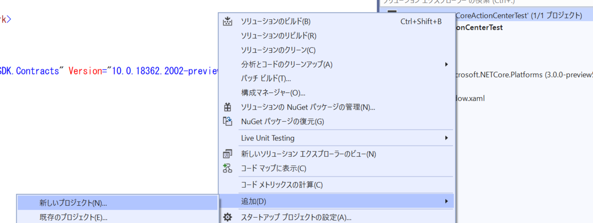
Task: Click the code map icon
Action: pos(227,168)
